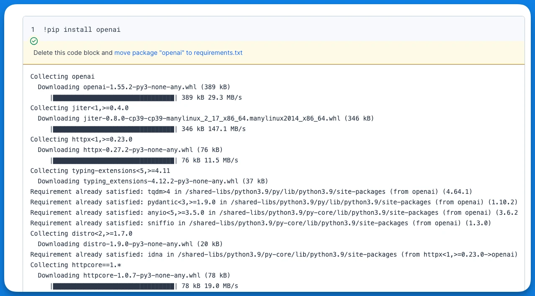Click the 'Requirement already satisfied: sniffio' line
The image size is (535, 296).
click(260, 223)
